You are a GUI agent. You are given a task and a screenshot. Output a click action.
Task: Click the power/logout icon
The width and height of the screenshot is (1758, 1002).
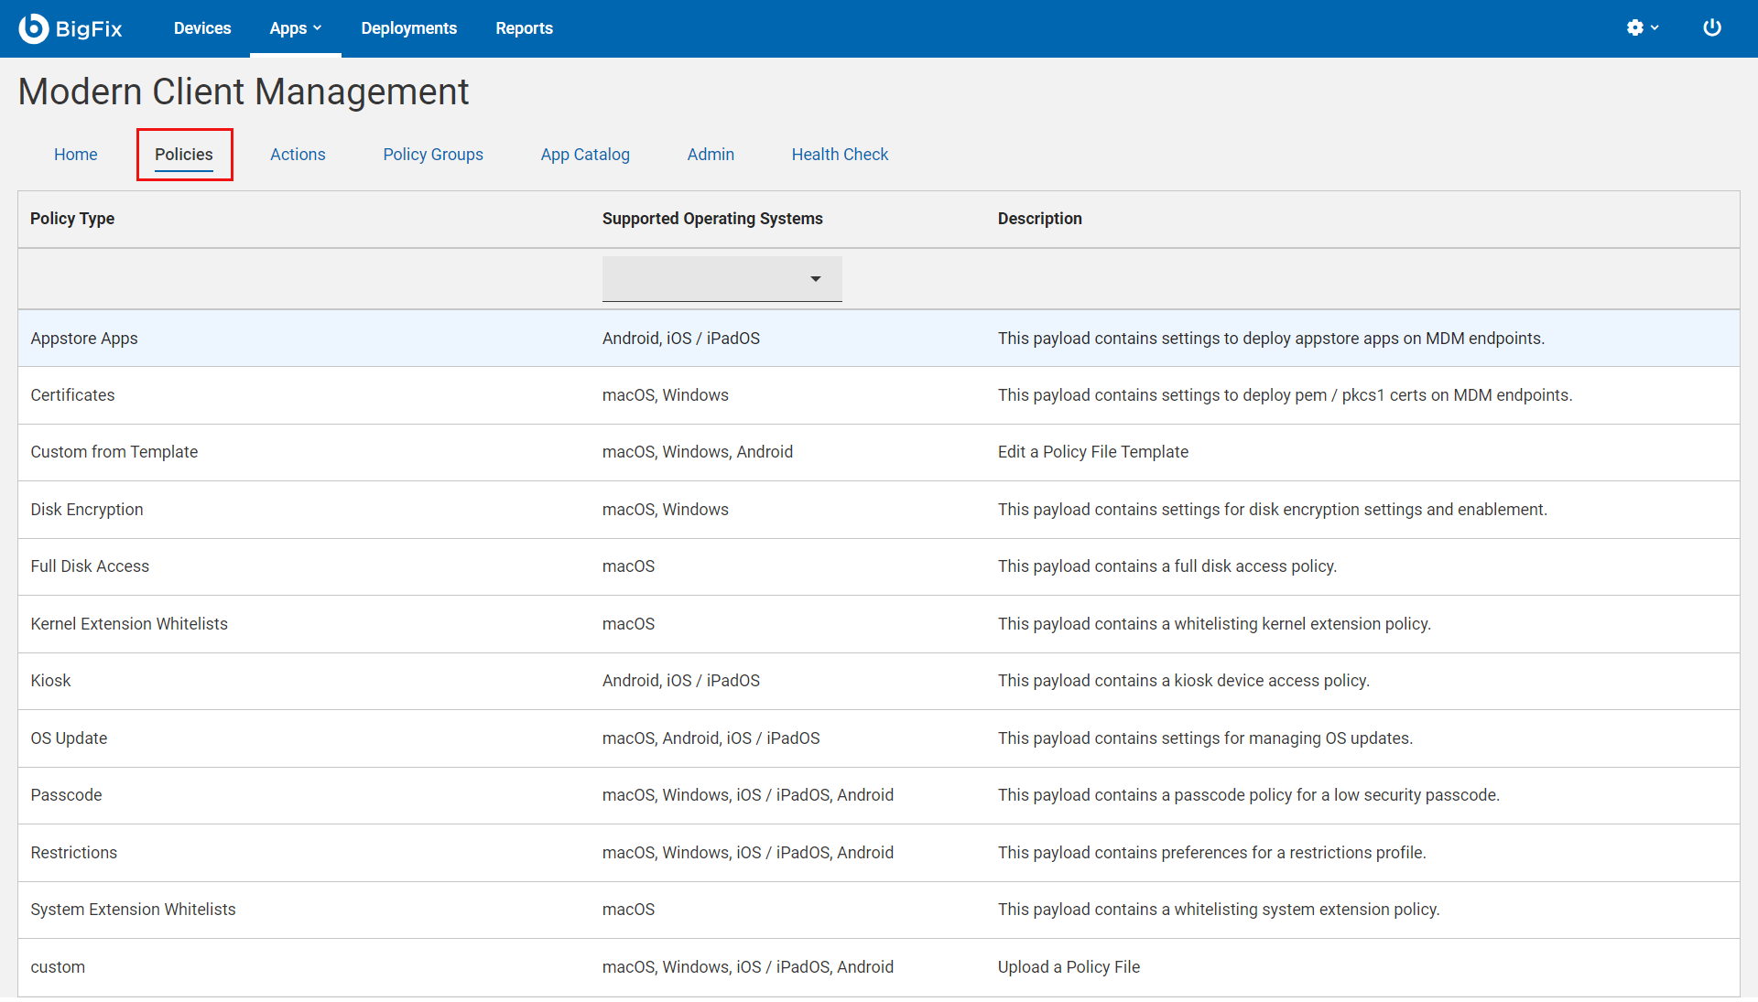tap(1711, 27)
